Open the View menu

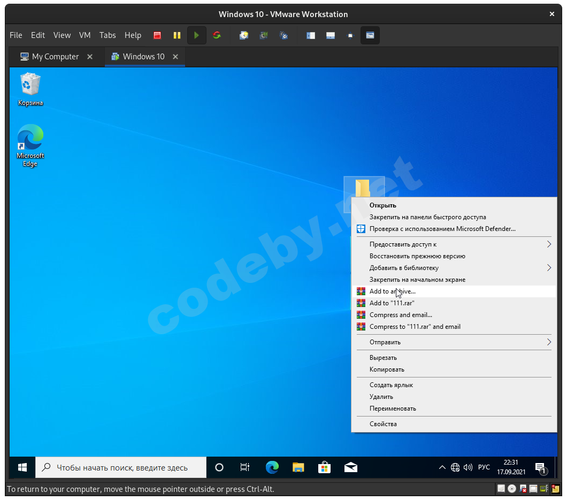[x=62, y=35]
